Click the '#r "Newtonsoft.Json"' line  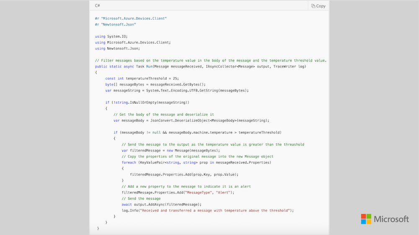(116, 24)
